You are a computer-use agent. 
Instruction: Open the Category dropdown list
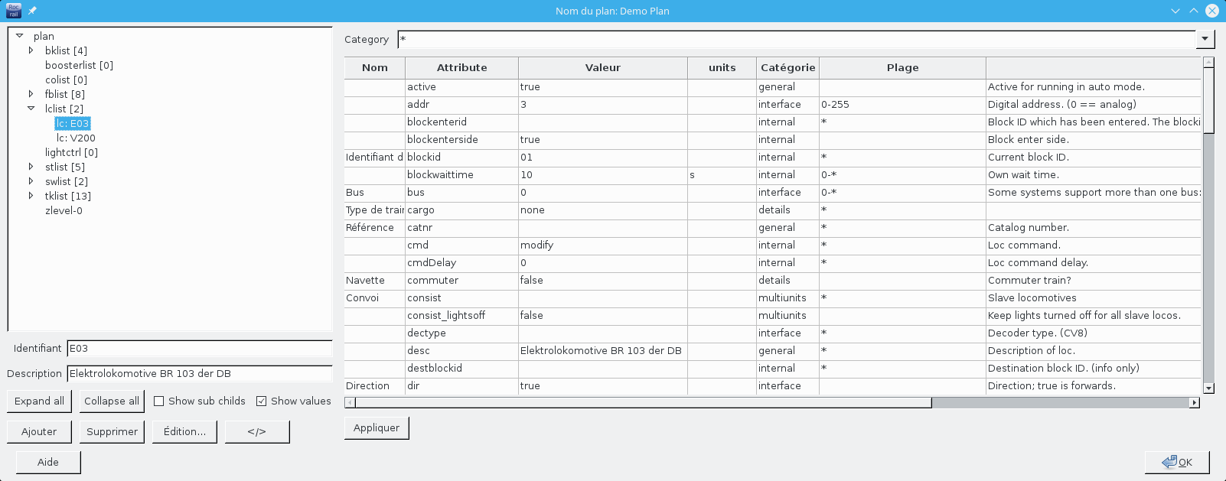tap(1205, 39)
